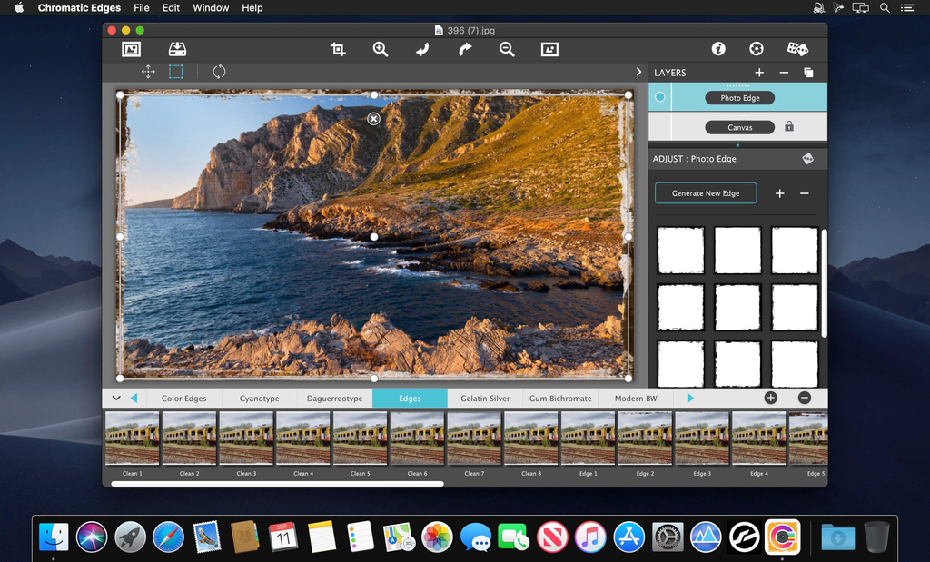930x562 pixels.
Task: Redo with the right curved arrow
Action: tap(465, 50)
